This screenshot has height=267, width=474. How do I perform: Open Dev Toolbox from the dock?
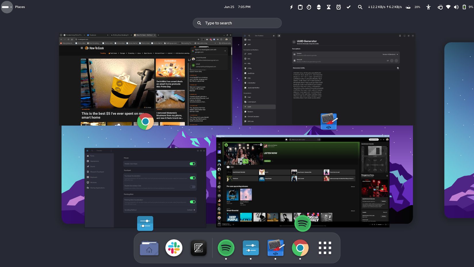click(275, 248)
